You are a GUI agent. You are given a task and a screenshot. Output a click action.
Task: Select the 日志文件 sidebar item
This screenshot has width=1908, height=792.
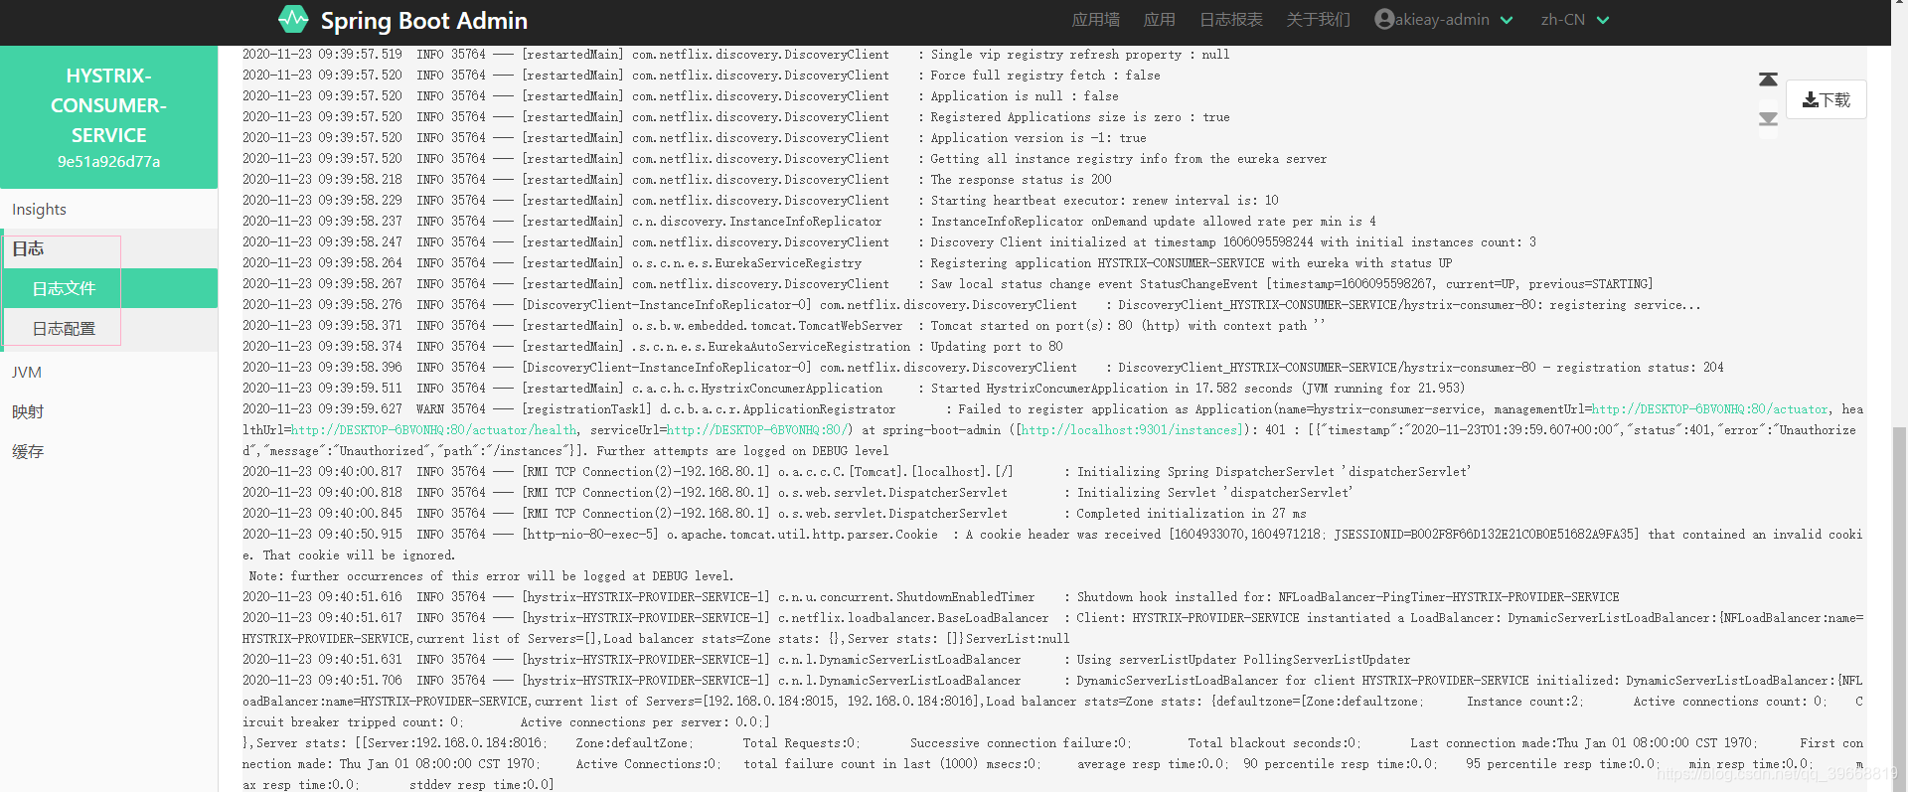tap(108, 288)
